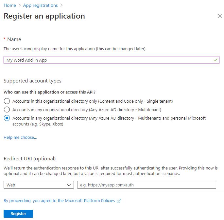The image size is (224, 220).
Task: Select multitenant and personal Microsoft accounts option
Action: tap(7, 118)
